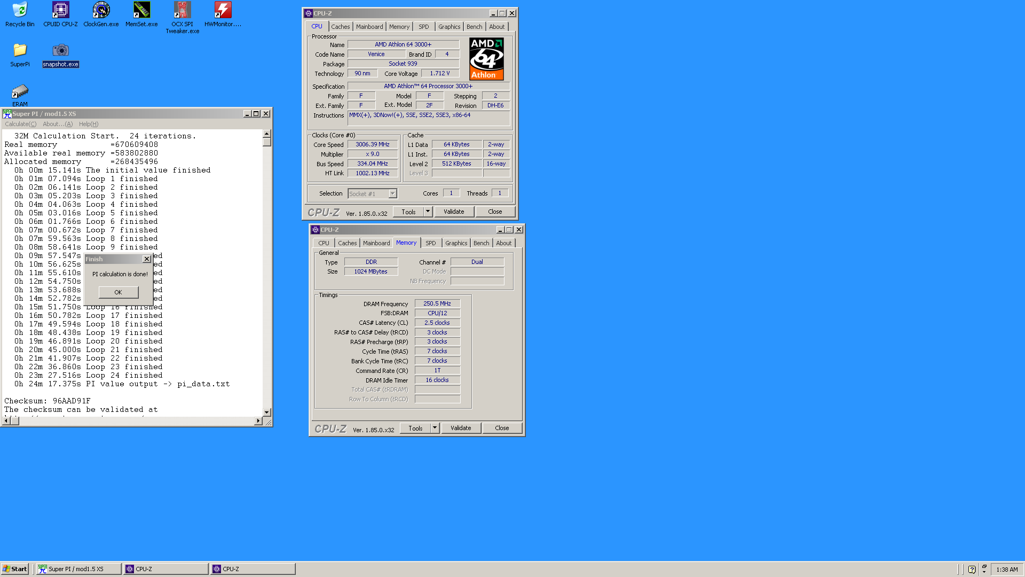The height and width of the screenshot is (577, 1025).
Task: Expand Tools dropdown arrow in lower CPU-Z
Action: pyautogui.click(x=435, y=428)
